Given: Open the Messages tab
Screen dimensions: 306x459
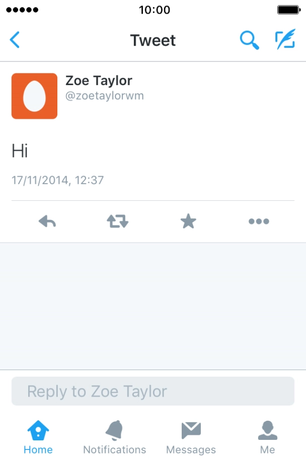Looking at the screenshot, I should click(191, 437).
